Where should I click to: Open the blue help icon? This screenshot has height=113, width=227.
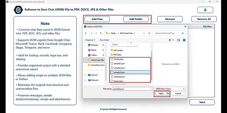click(184, 40)
